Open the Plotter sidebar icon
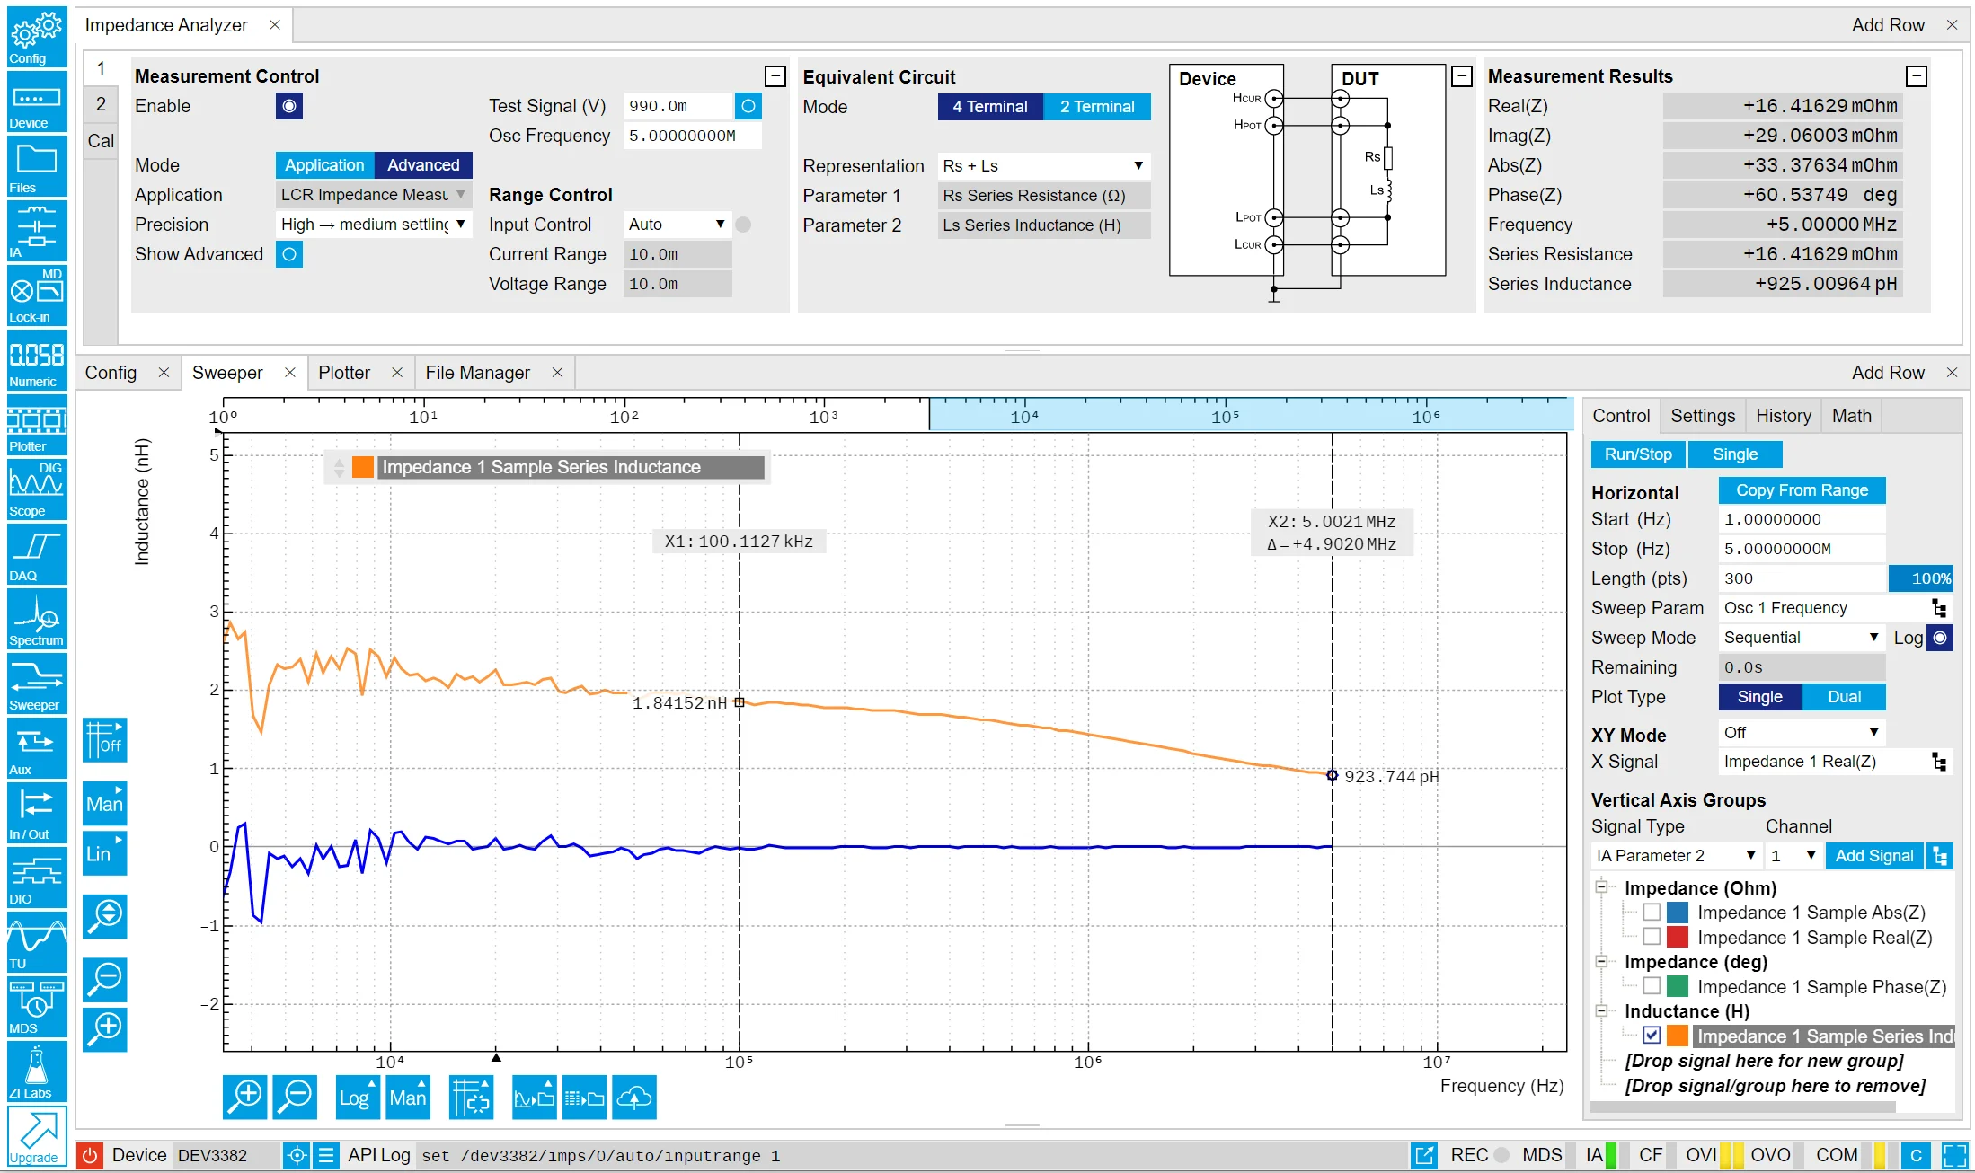This screenshot has width=1975, height=1173. (37, 425)
